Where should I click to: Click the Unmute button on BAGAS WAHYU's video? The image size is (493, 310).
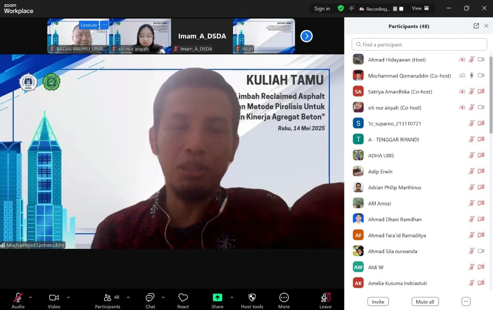tap(89, 25)
